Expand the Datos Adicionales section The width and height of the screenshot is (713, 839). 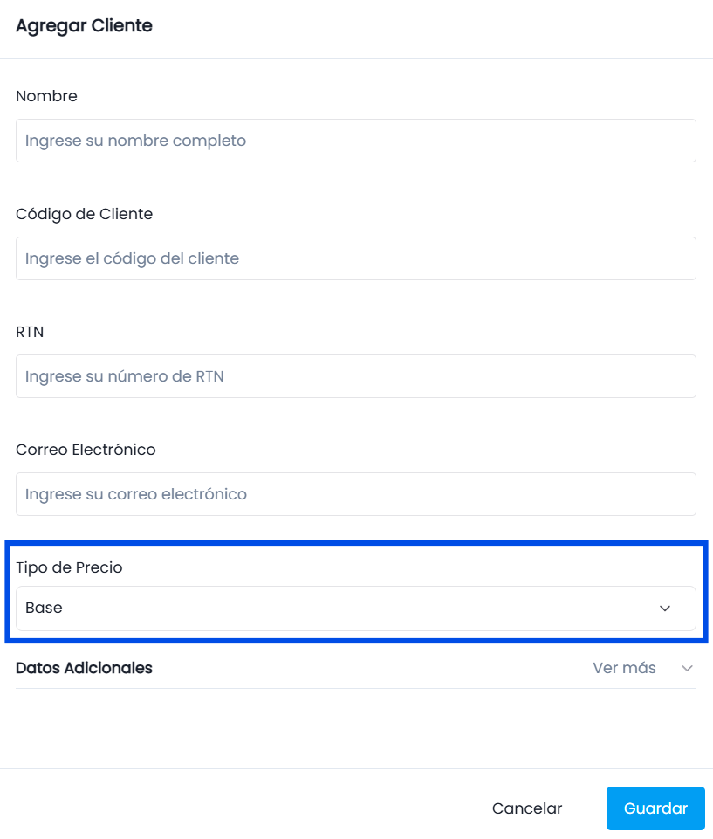(356, 668)
